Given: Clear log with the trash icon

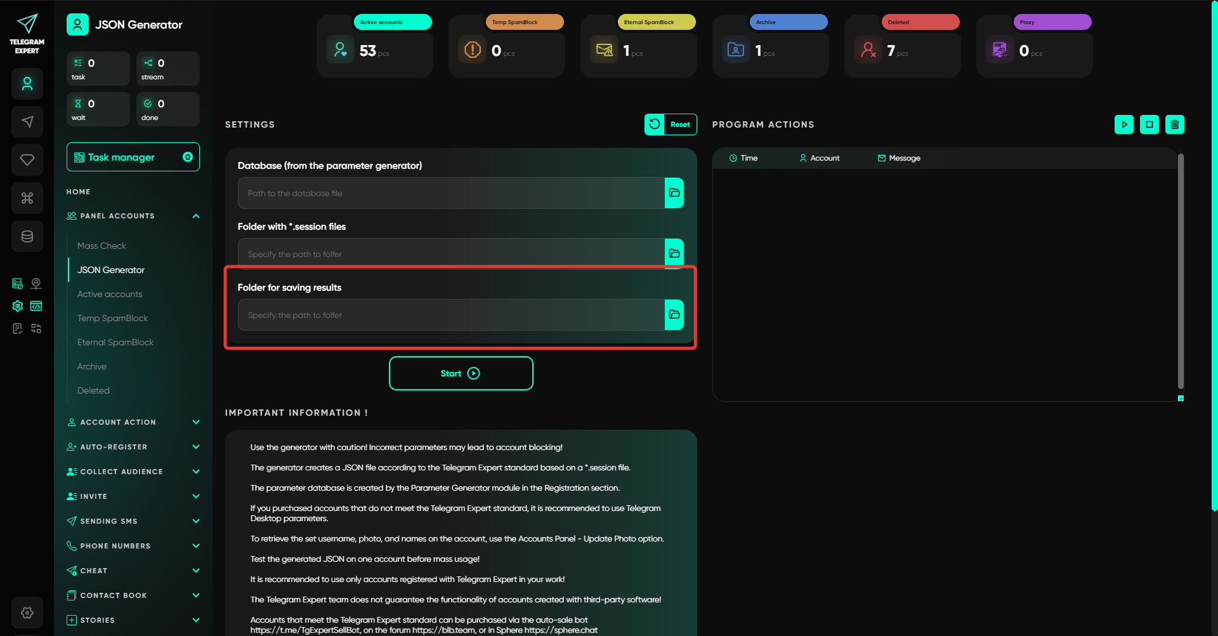Looking at the screenshot, I should pyautogui.click(x=1174, y=124).
